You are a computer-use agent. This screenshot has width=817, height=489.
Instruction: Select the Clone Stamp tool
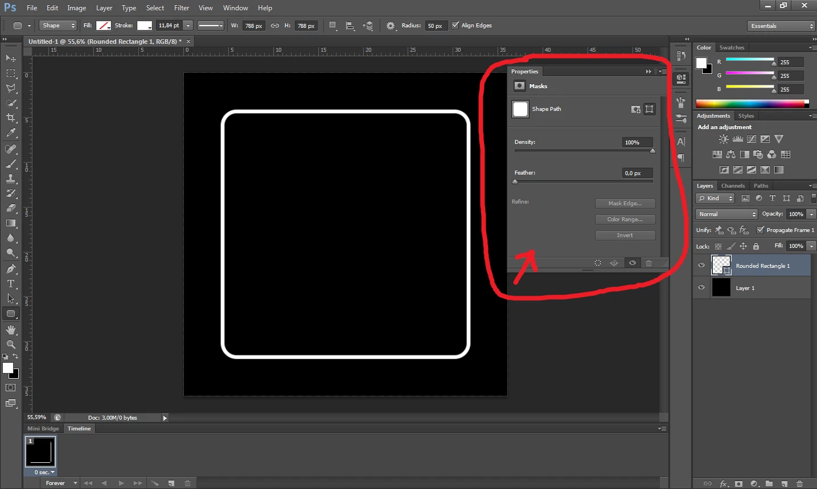click(11, 179)
